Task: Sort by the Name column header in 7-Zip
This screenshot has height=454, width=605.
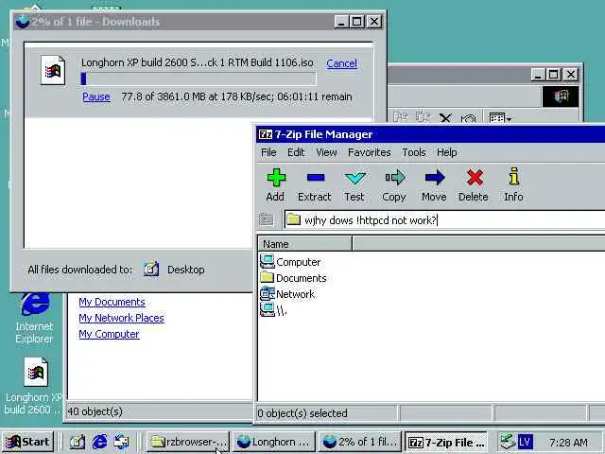Action: coord(304,244)
